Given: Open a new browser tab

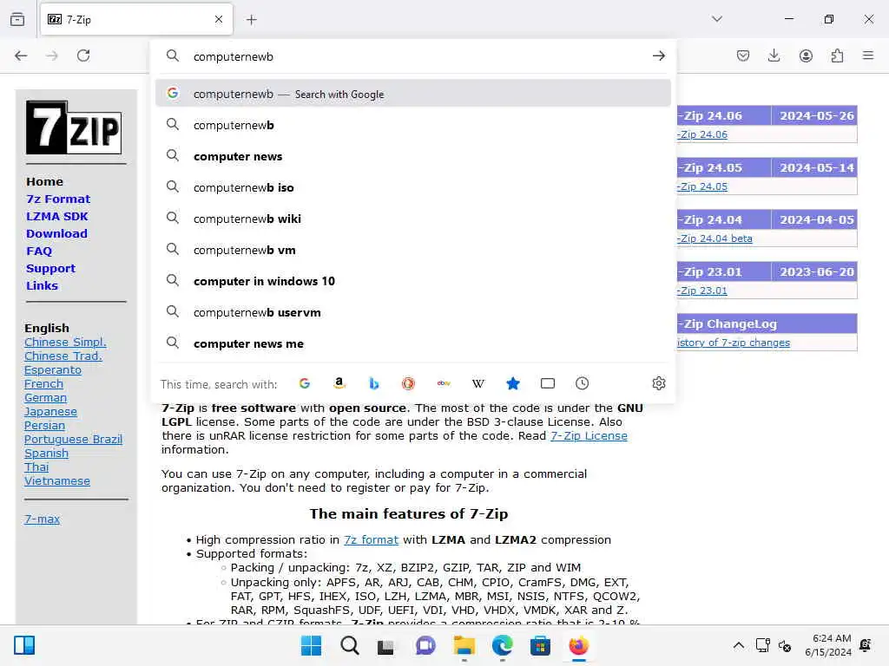Looking at the screenshot, I should tap(252, 20).
